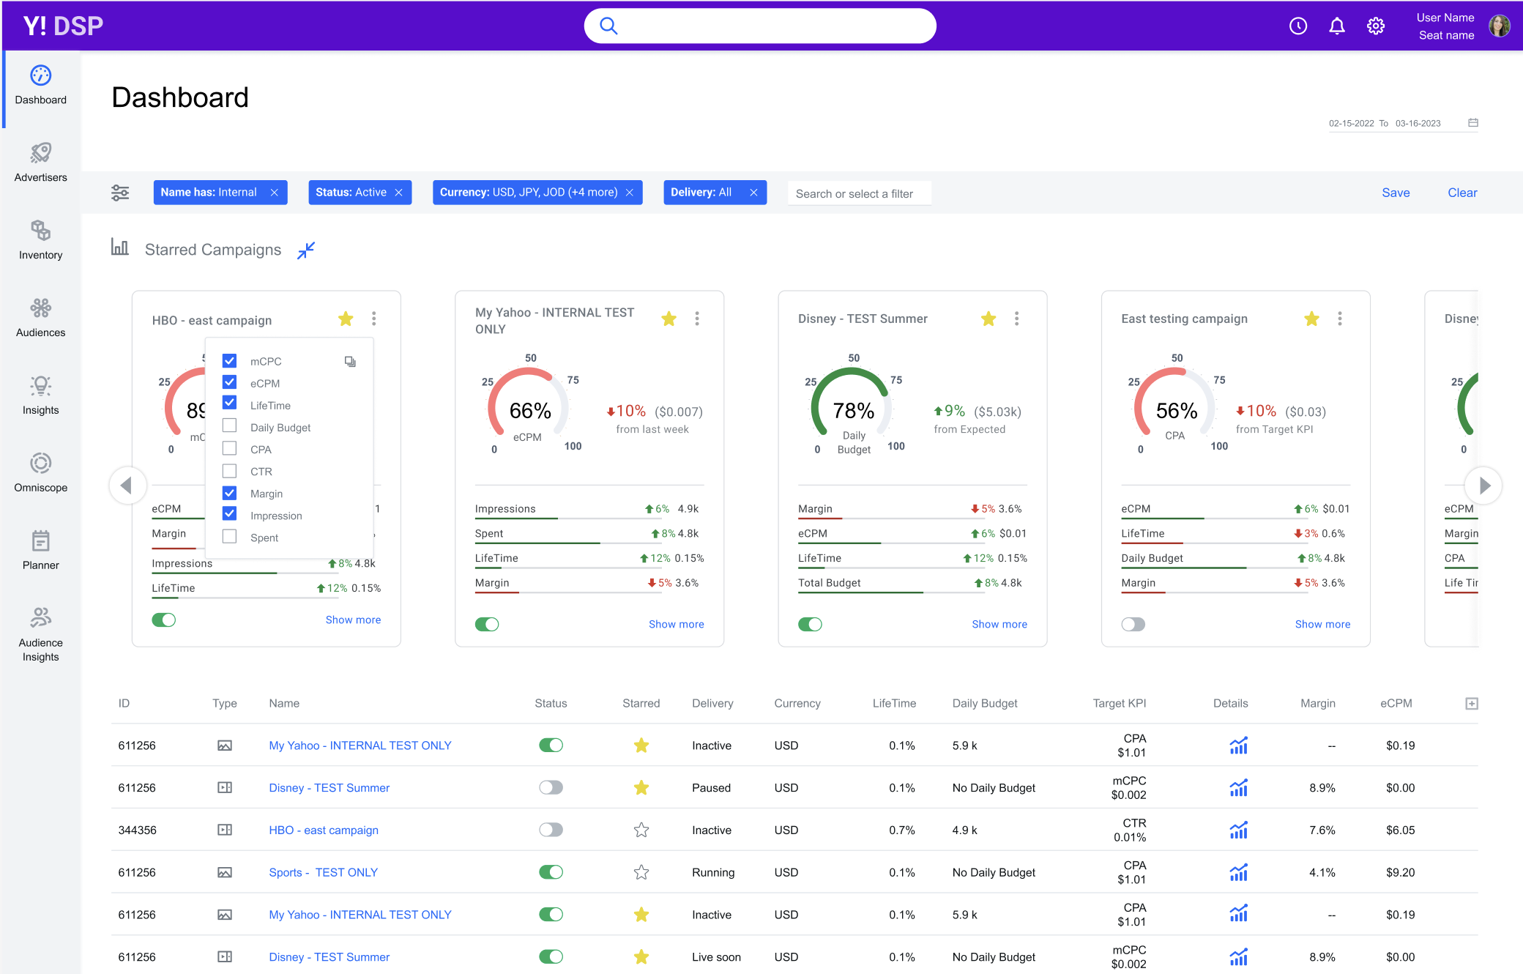Open Audience Insights section
The width and height of the screenshot is (1523, 974).
41,634
